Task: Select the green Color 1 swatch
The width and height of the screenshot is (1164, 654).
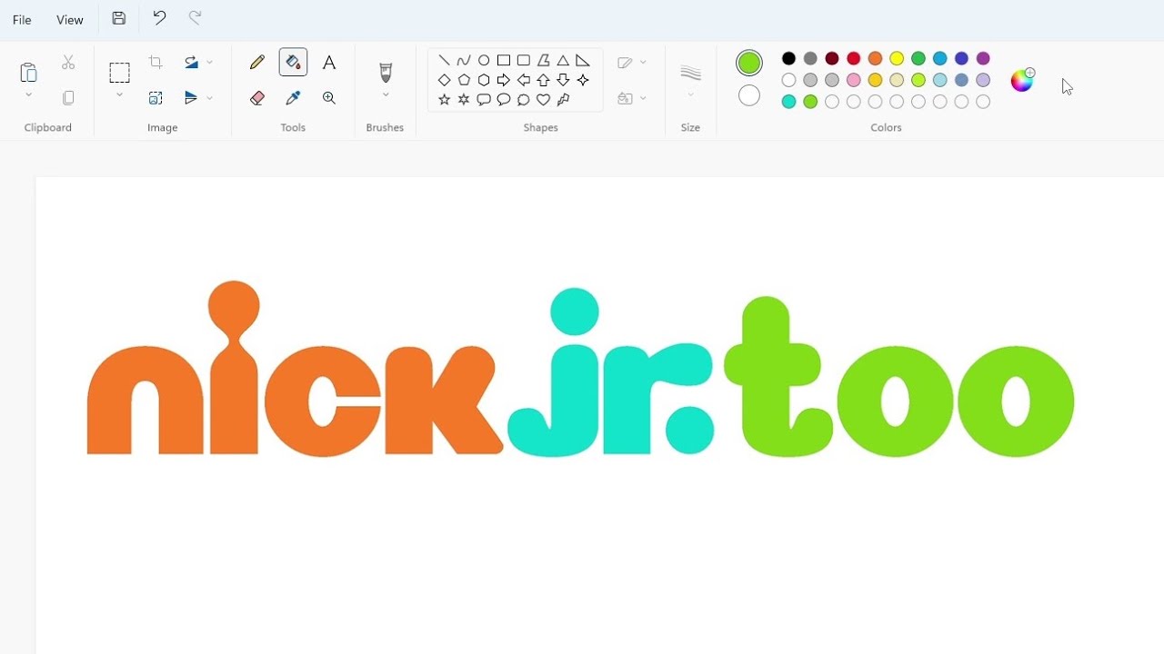Action: (749, 63)
